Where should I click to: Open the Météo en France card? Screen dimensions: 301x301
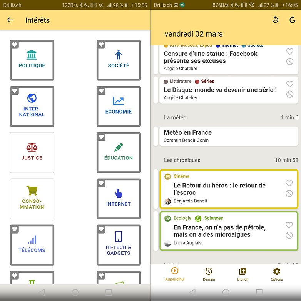[229, 136]
